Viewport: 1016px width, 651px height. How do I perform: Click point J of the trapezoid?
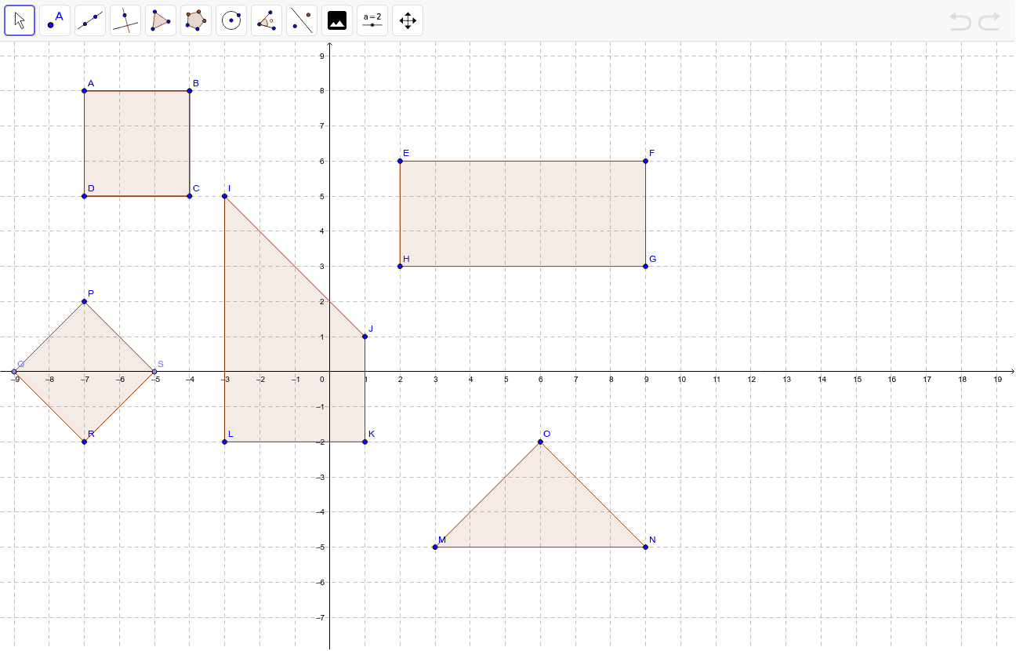(365, 336)
